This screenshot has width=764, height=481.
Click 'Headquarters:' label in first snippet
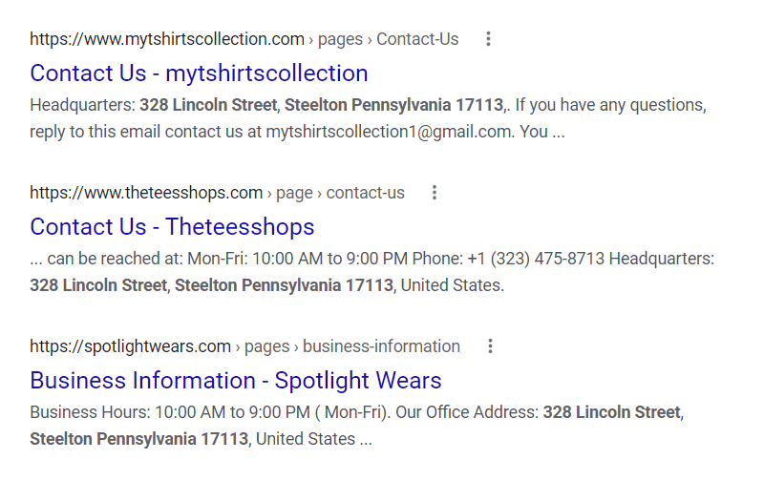coord(83,105)
